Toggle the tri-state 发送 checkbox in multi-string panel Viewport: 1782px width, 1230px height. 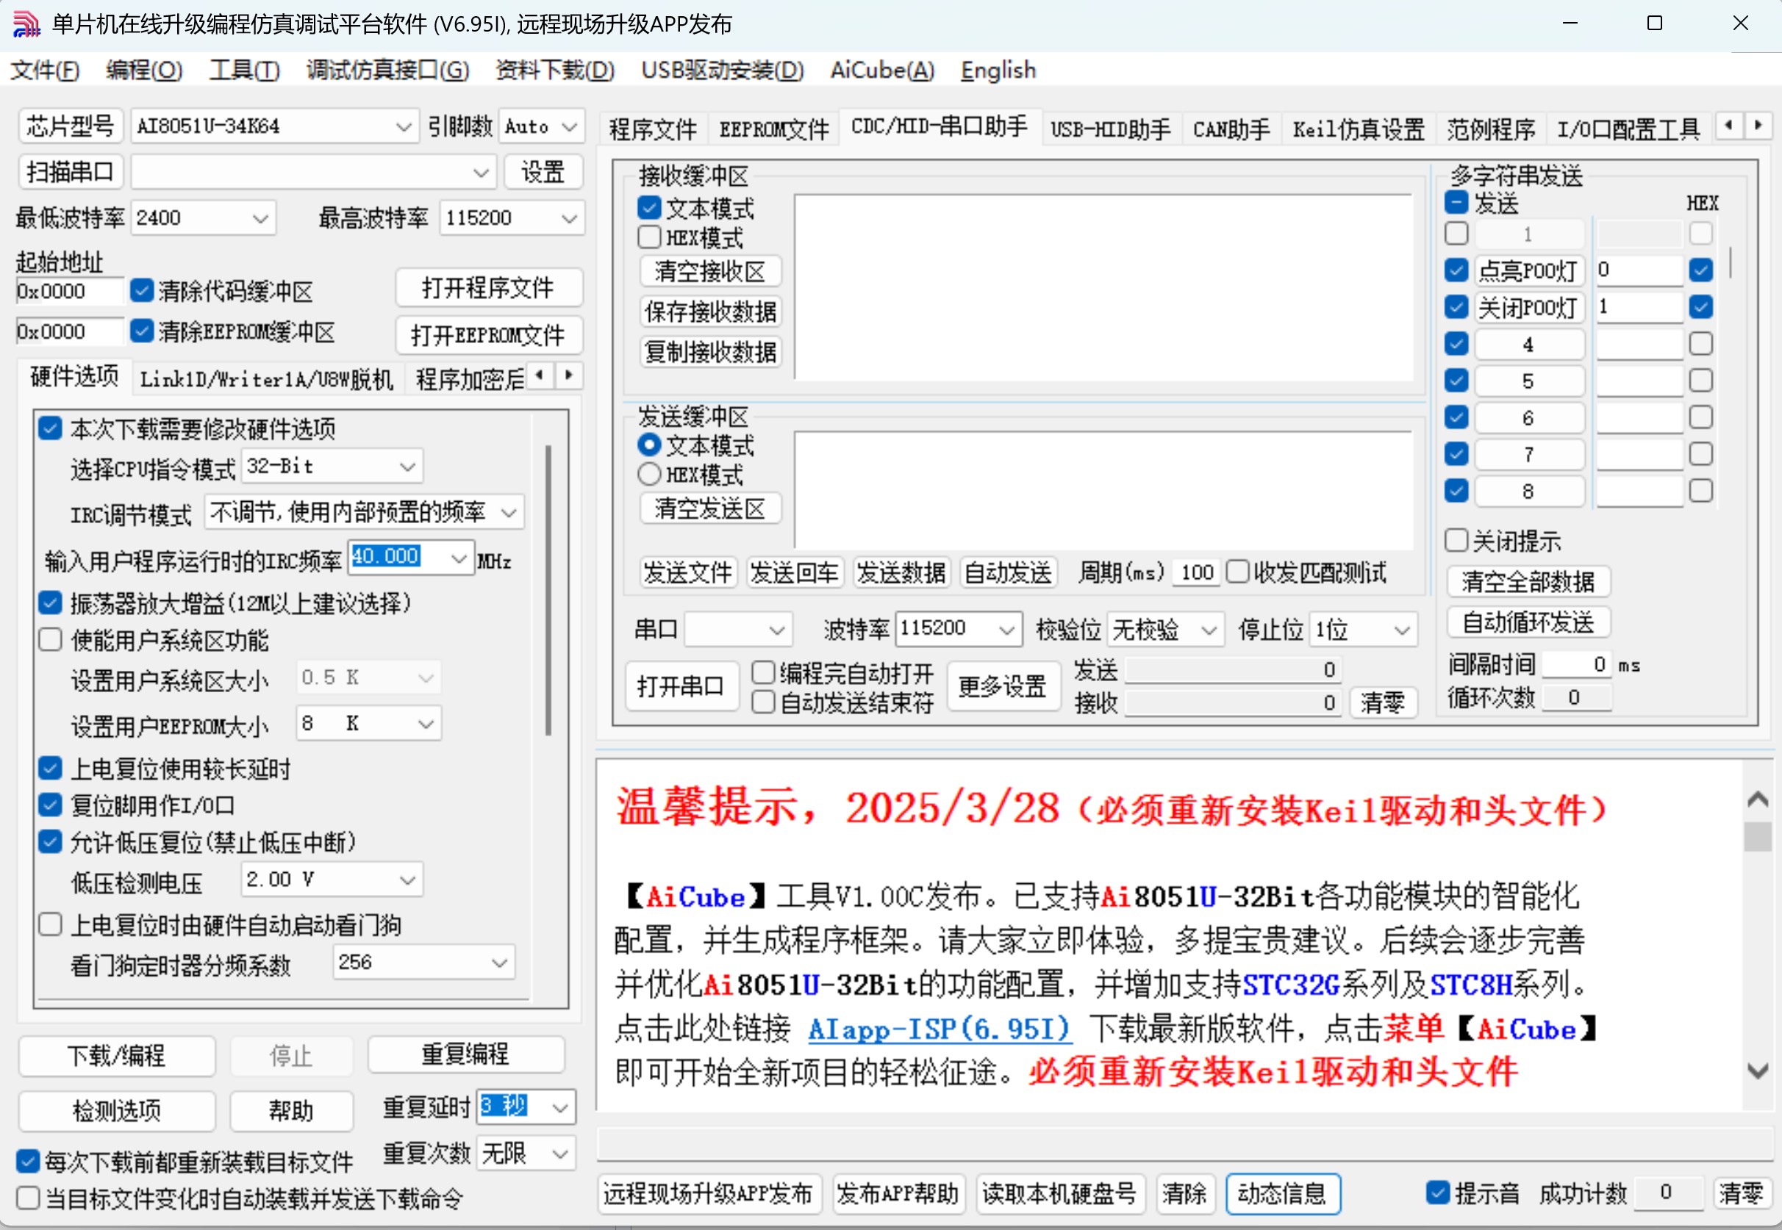pyautogui.click(x=1456, y=203)
